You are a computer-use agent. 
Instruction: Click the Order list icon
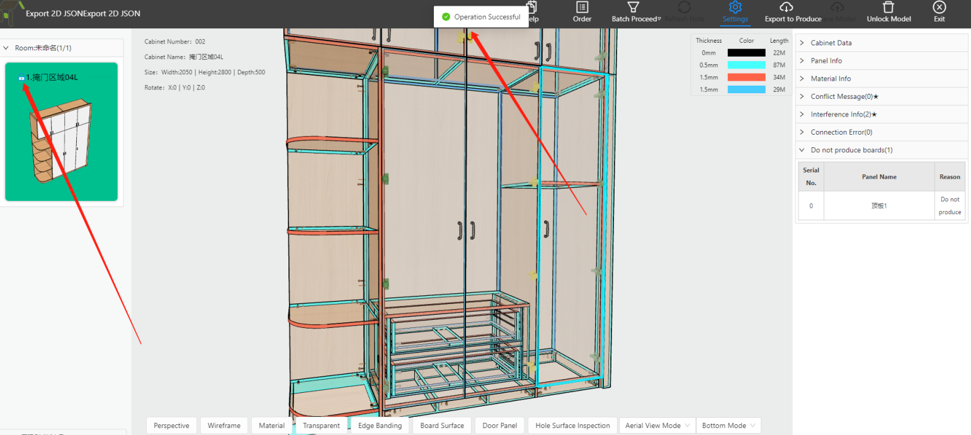coord(582,8)
